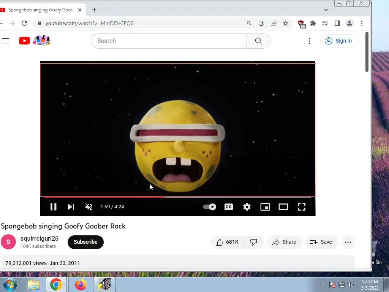Save the video to a playlist
The height and width of the screenshot is (292, 389).
321,242
